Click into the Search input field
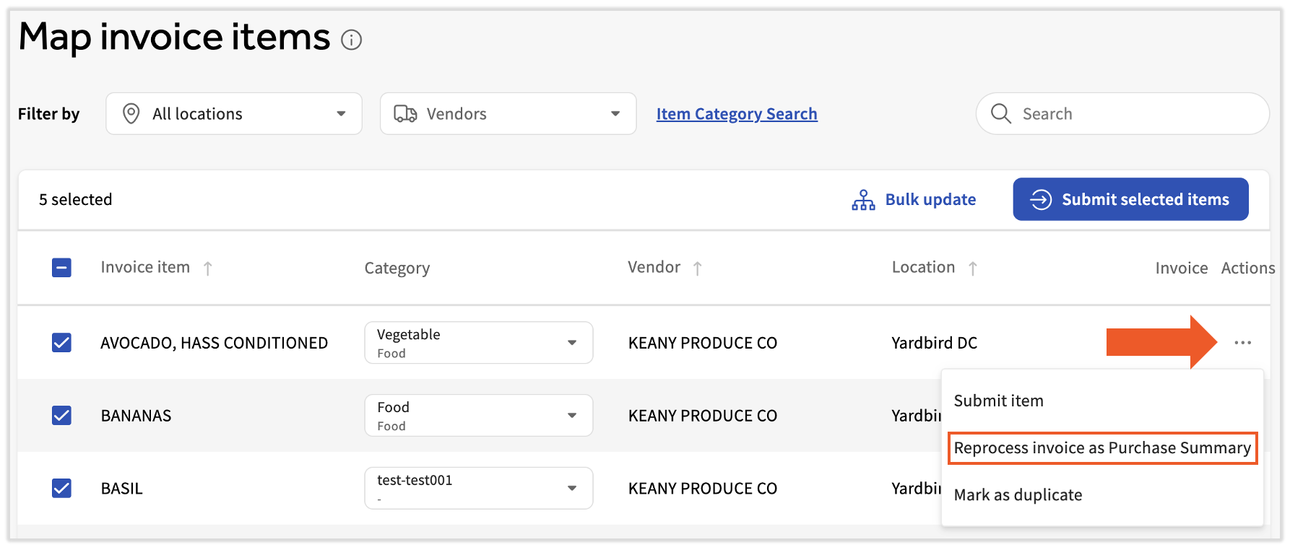This screenshot has height=550, width=1290. 1134,114
